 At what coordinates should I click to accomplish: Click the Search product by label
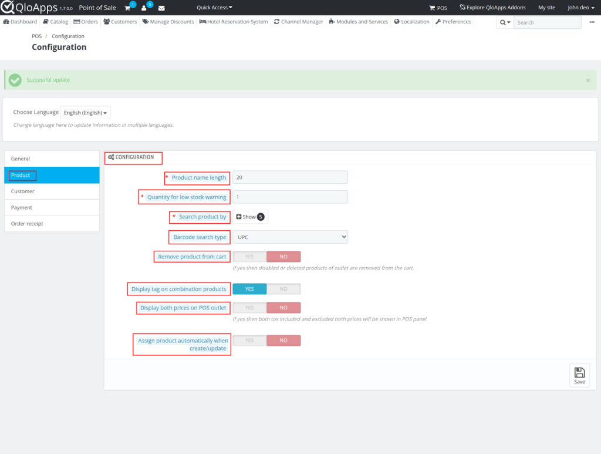point(202,217)
